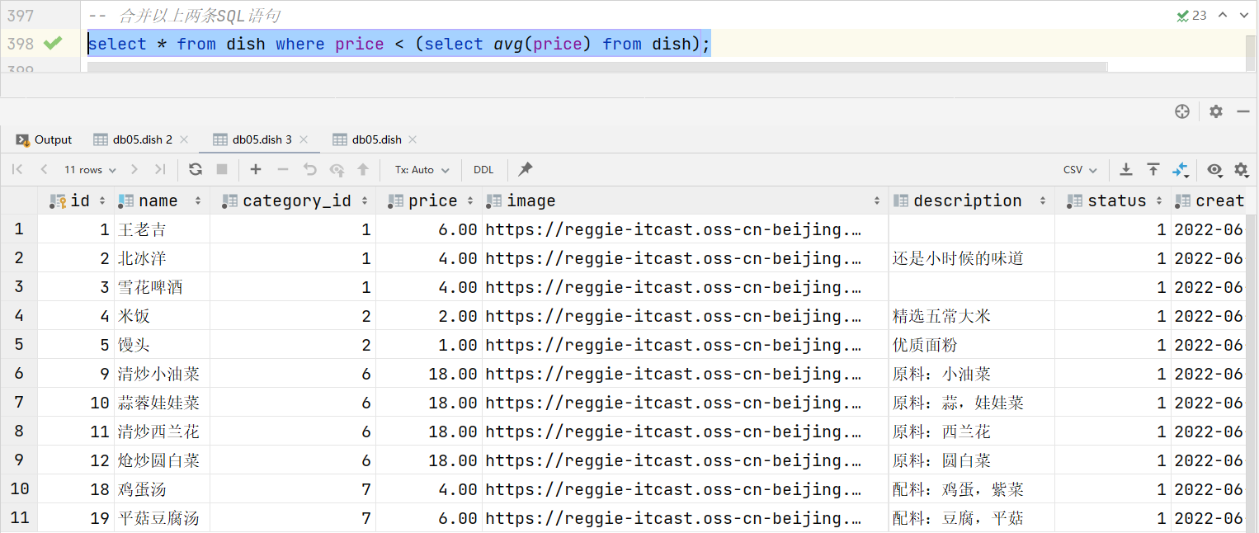Close the db05.dish tab
This screenshot has height=533, width=1259.
413,139
